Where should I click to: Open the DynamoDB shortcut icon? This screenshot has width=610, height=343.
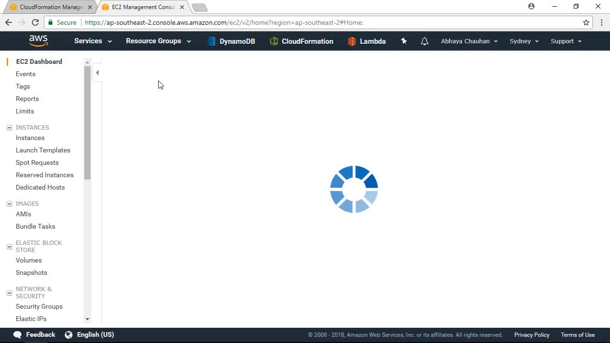[212, 41]
